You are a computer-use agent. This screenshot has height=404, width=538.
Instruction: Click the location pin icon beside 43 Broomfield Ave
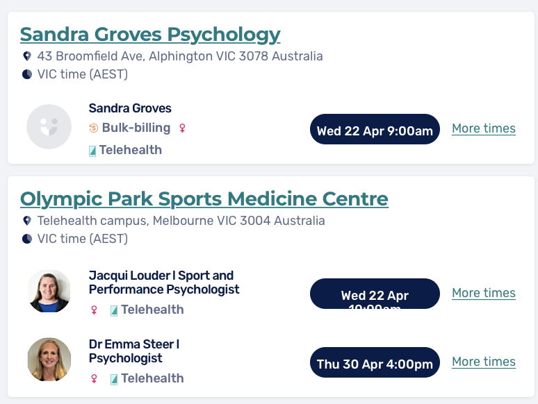point(27,56)
